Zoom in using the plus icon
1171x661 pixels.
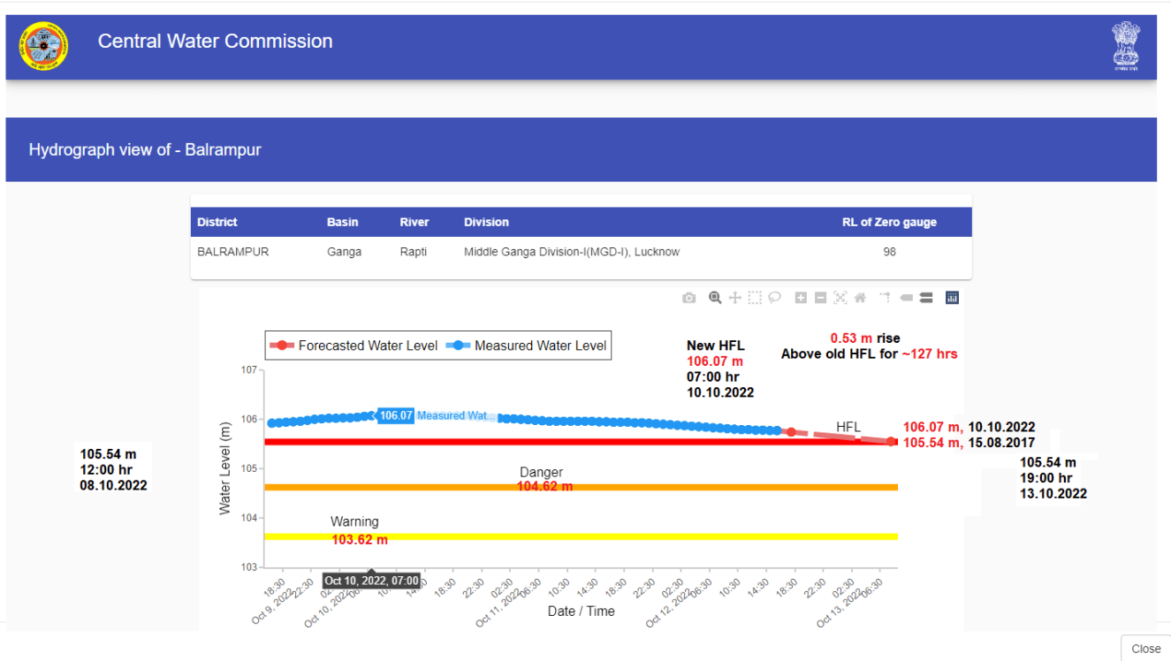[x=800, y=298]
